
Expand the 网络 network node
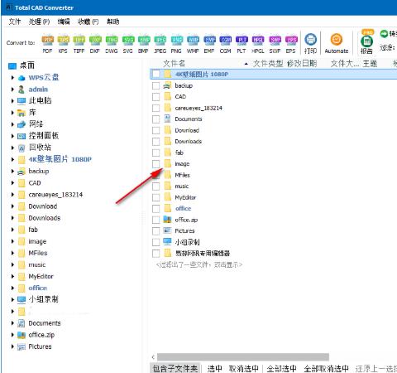12,124
